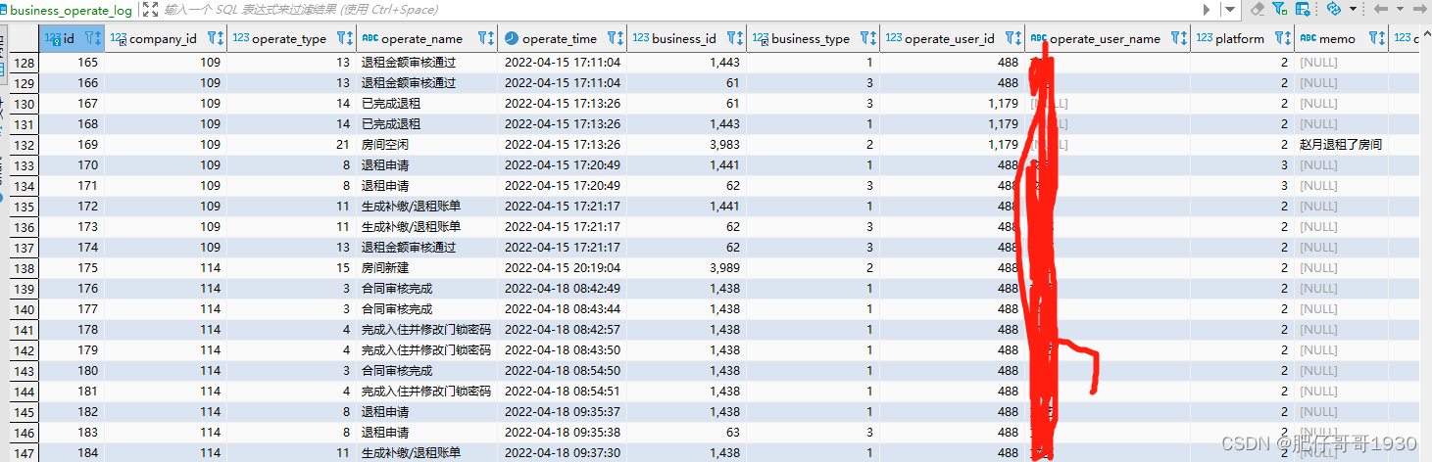Select row number 132

tap(25, 145)
